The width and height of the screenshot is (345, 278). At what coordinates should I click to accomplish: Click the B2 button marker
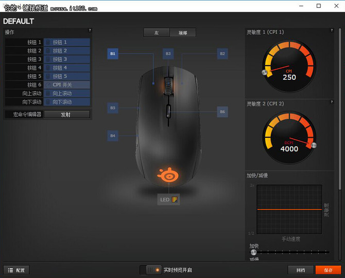pos(222,54)
